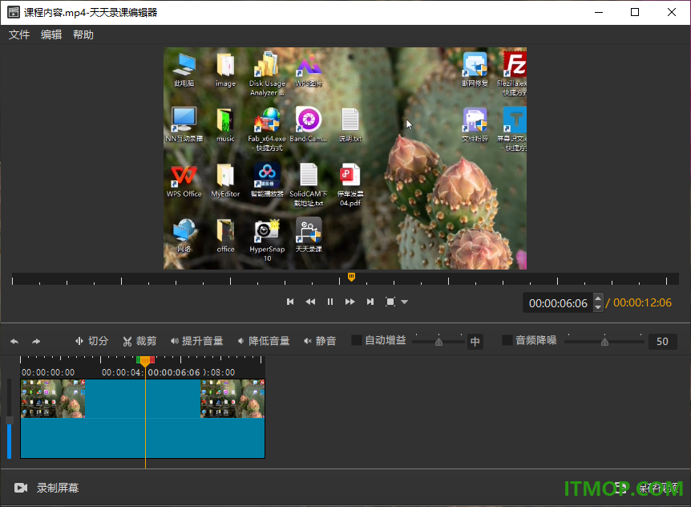Decrease the current time with the down arrow

click(598, 307)
